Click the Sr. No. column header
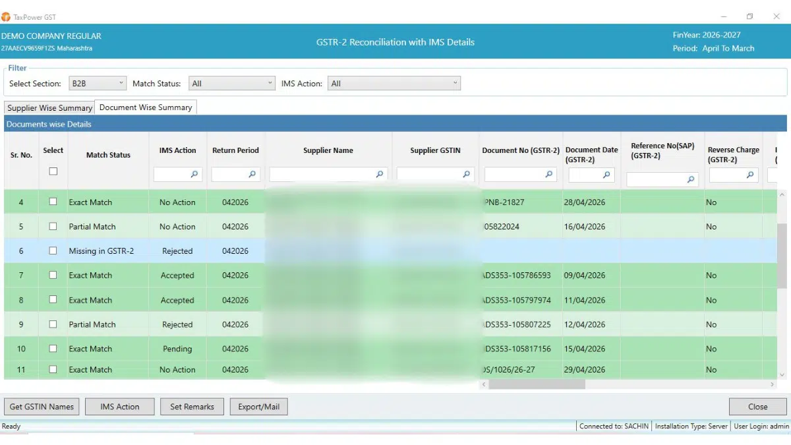The width and height of the screenshot is (791, 445). [21, 155]
